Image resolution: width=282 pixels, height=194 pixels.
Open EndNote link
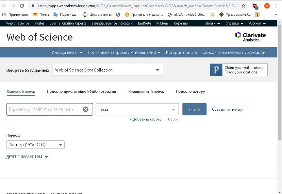click(x=144, y=23)
